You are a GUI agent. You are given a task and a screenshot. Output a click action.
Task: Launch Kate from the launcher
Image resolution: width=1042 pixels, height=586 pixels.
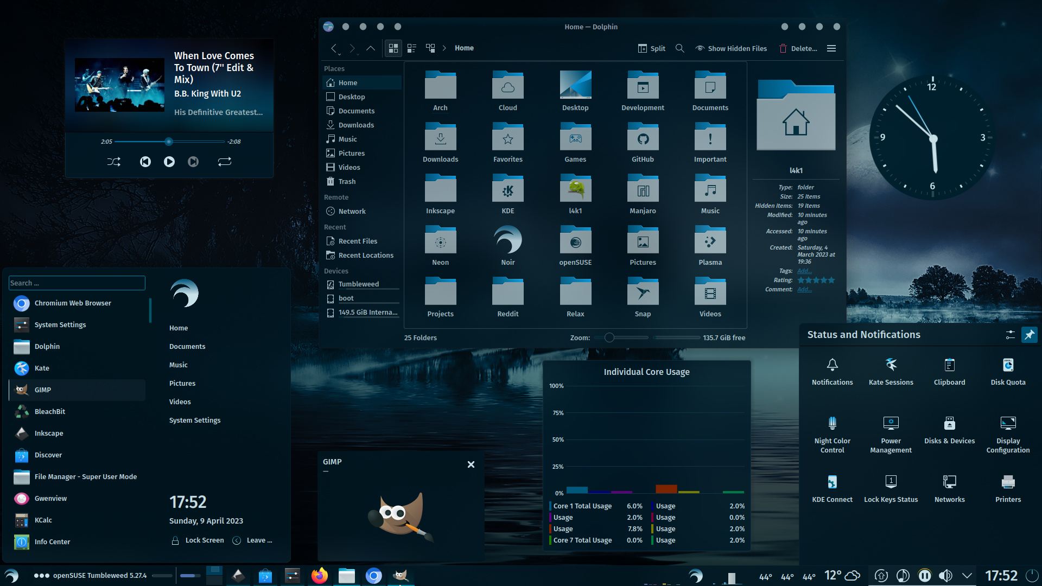(77, 368)
